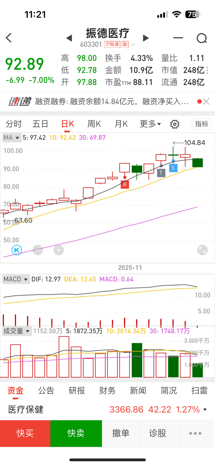The height and width of the screenshot is (466, 215).
Task: Open the 财务 tab
Action: click(x=107, y=390)
